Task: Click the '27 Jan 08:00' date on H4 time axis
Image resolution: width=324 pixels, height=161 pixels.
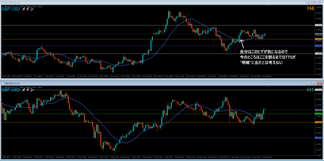Action: tap(169, 76)
